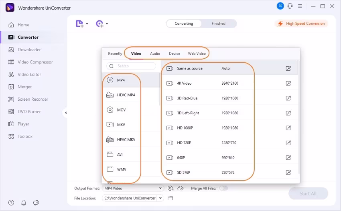This screenshot has height=211, width=341.
Task: Edit the 4K Video preset settings
Action: tap(288, 83)
